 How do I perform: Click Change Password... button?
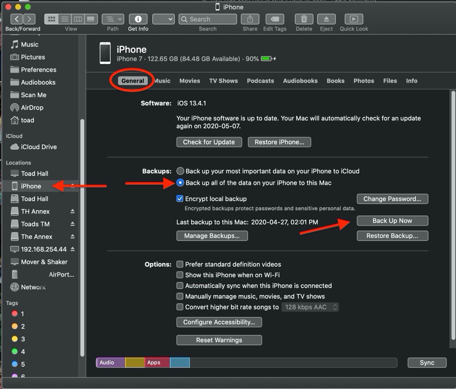(x=392, y=199)
